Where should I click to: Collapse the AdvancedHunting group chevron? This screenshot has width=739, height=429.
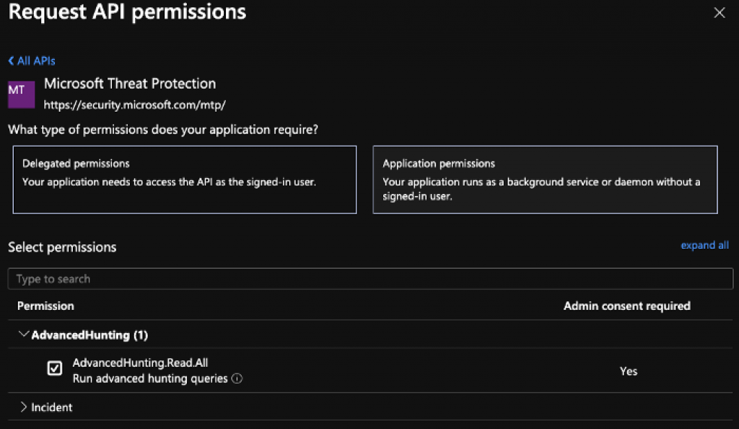click(x=23, y=335)
